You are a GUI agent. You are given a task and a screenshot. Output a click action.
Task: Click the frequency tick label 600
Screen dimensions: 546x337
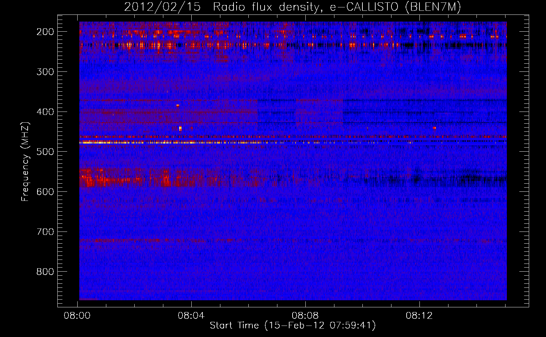click(x=45, y=192)
